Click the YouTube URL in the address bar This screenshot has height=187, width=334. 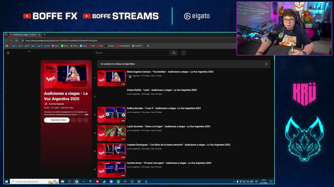[61, 41]
